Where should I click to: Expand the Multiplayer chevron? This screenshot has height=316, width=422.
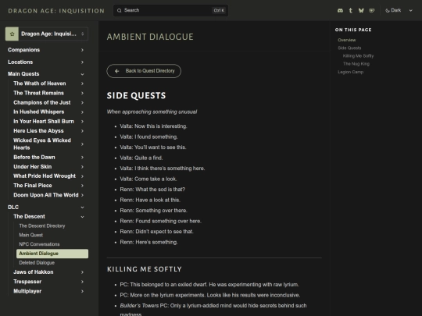tap(82, 291)
